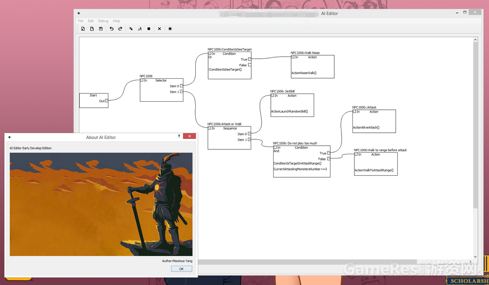Select the ActionAliveAttack() text
Viewport: 489px width, 285px height.
tap(366, 127)
